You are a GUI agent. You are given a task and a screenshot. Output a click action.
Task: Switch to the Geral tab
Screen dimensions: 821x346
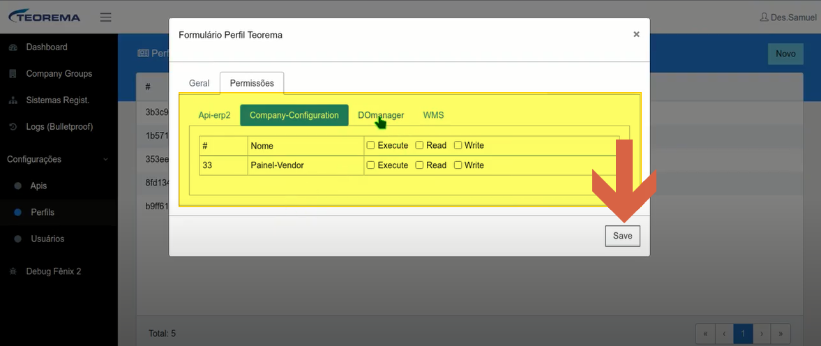point(199,83)
